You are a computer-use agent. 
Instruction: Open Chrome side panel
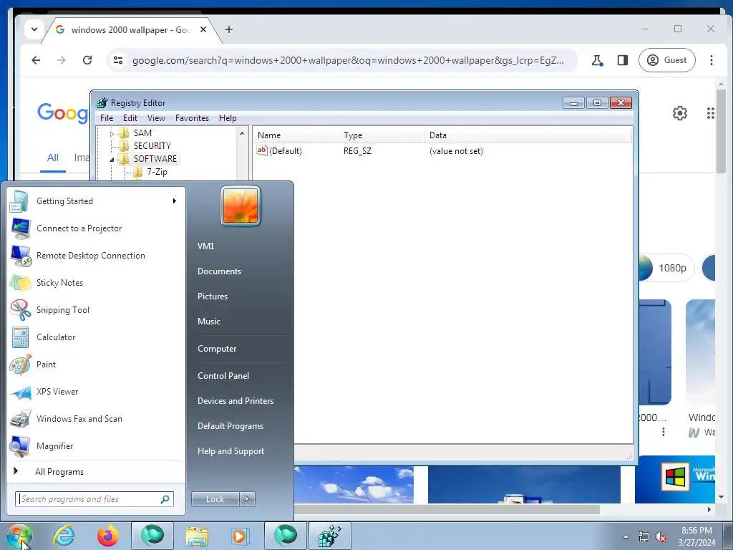pos(622,60)
